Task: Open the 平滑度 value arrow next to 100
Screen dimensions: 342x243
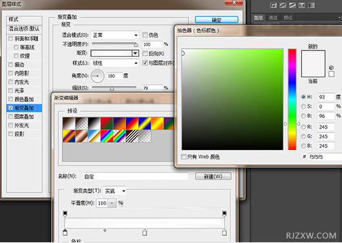Action: [x=112, y=203]
